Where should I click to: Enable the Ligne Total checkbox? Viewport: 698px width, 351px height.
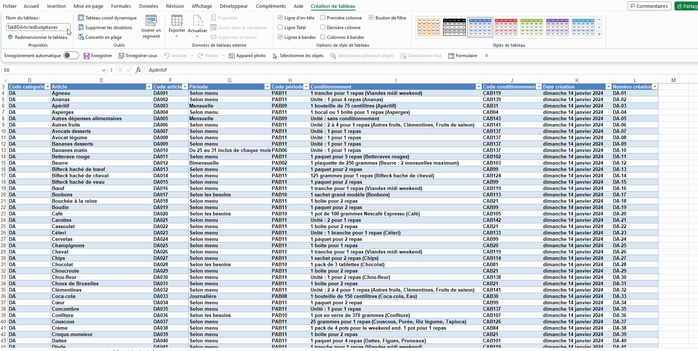[x=280, y=27]
